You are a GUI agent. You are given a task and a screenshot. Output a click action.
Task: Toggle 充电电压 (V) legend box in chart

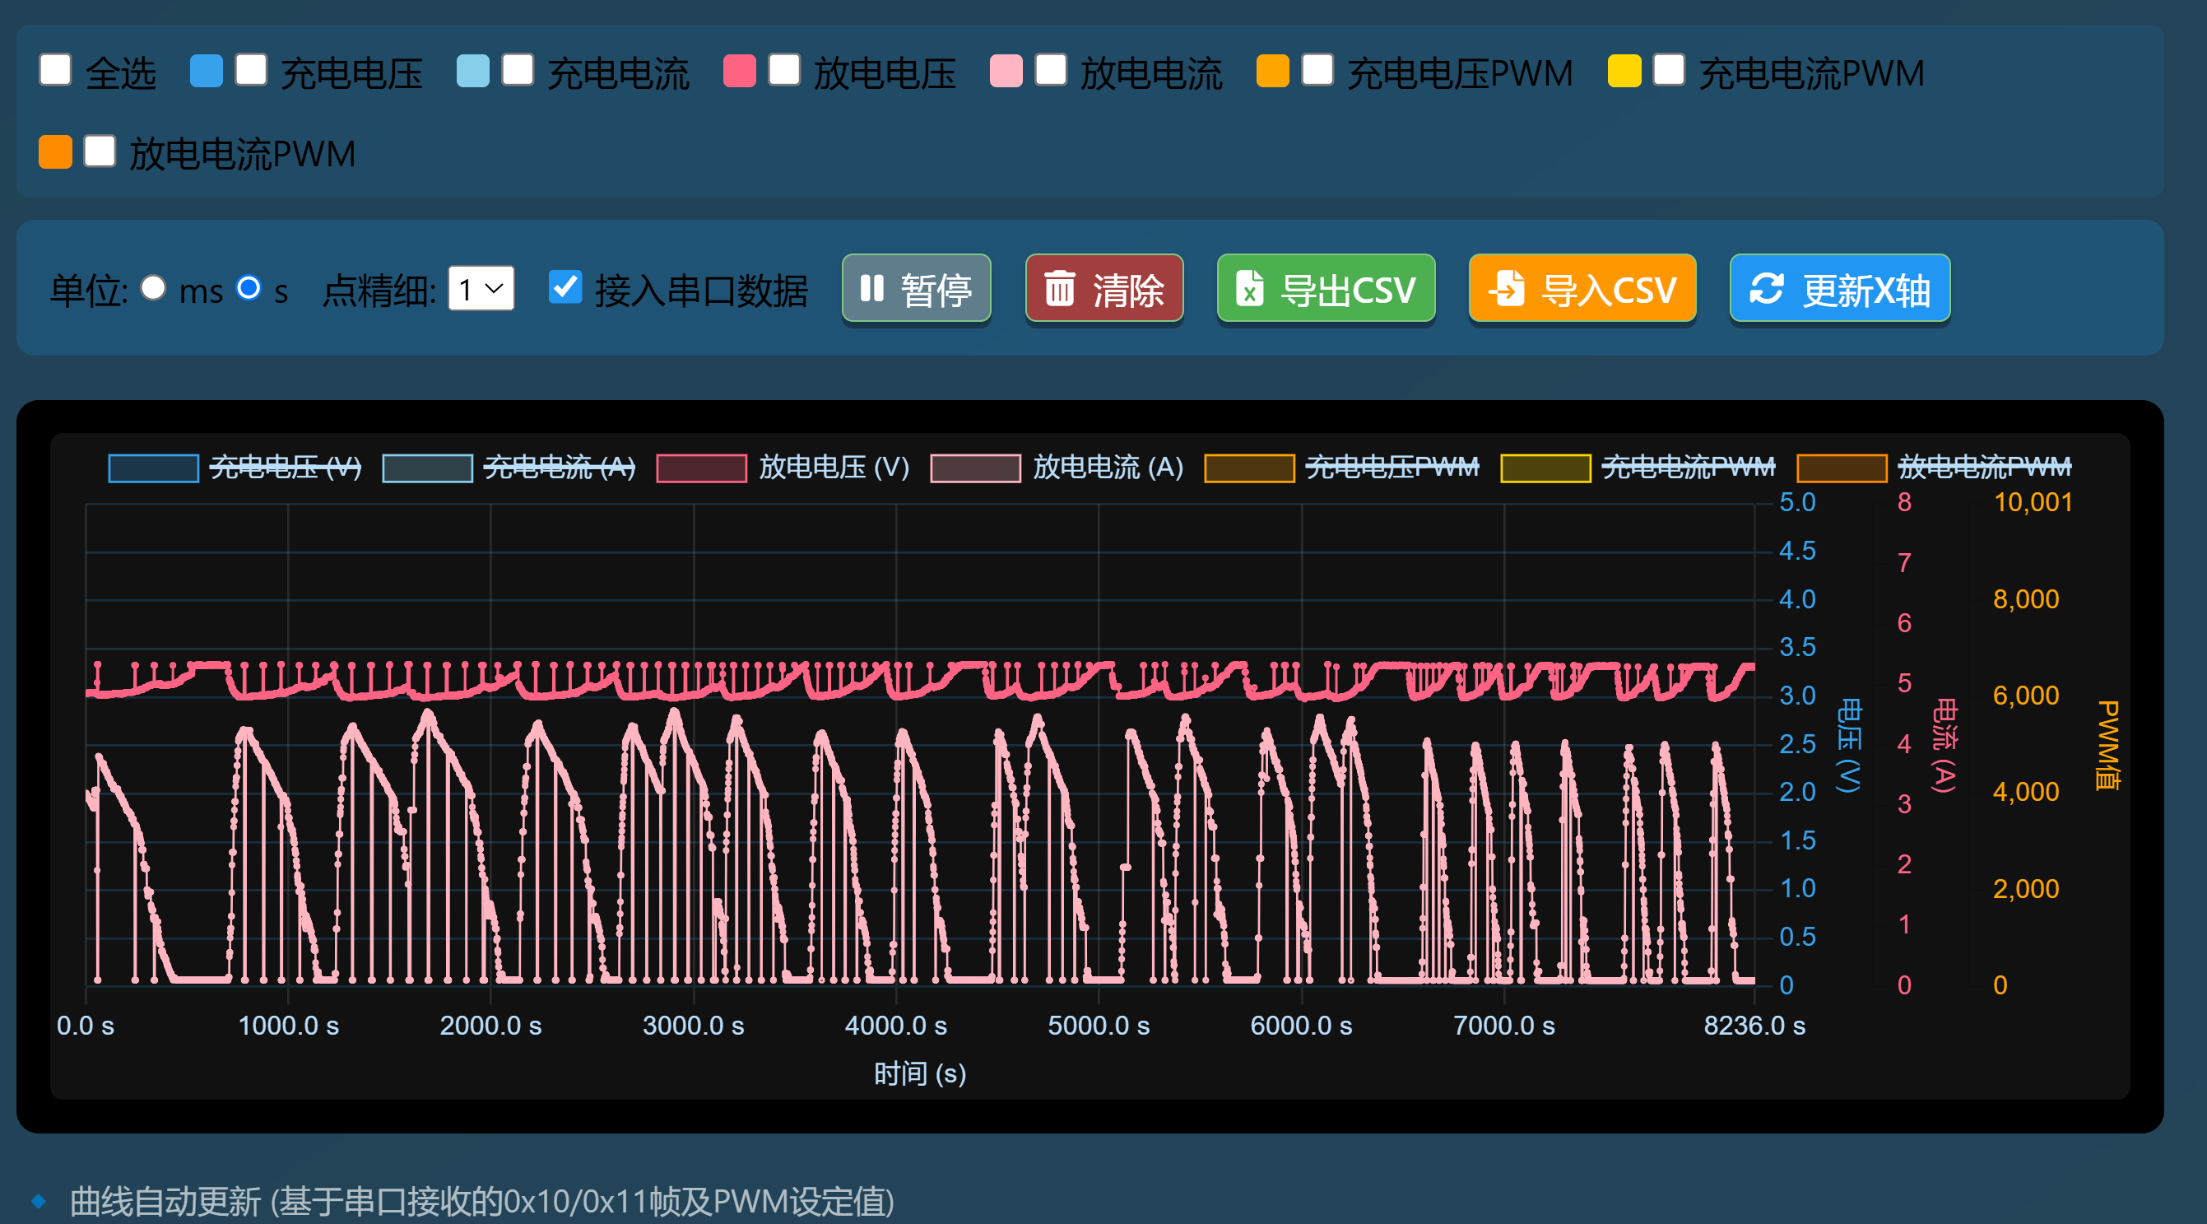click(x=153, y=468)
